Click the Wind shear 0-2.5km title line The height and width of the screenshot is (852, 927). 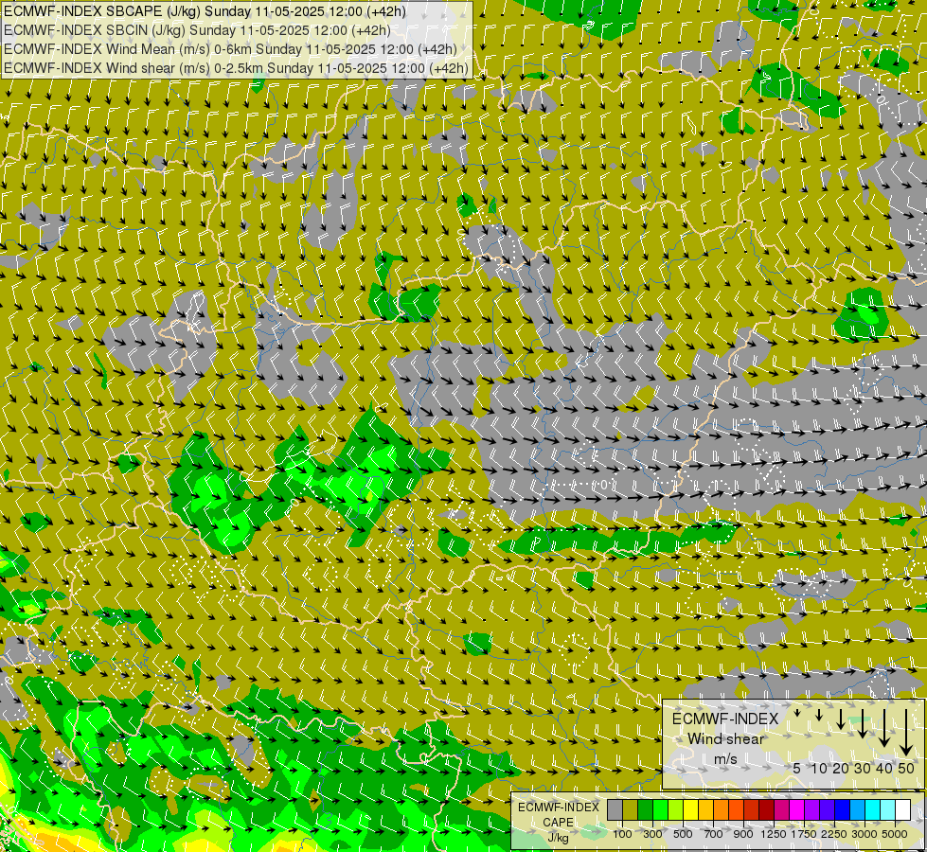[x=236, y=68]
